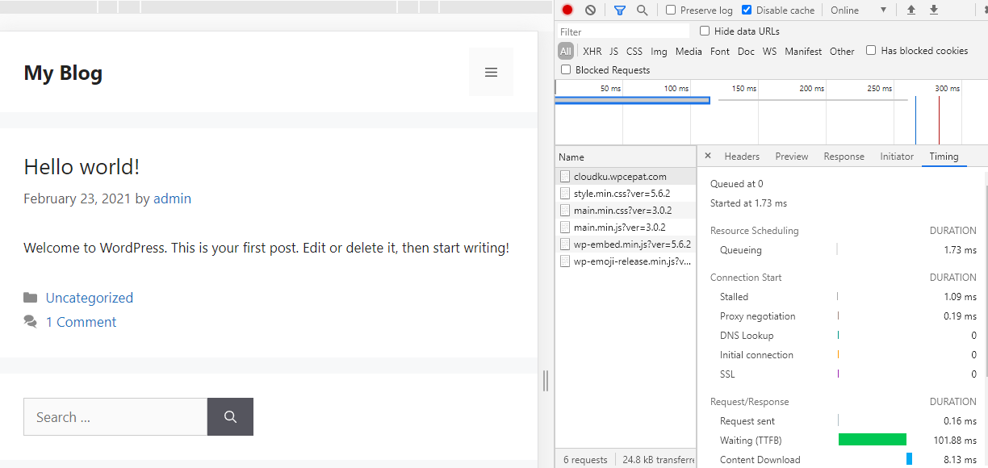
Task: Click the import HAR upload arrow
Action: click(x=911, y=10)
